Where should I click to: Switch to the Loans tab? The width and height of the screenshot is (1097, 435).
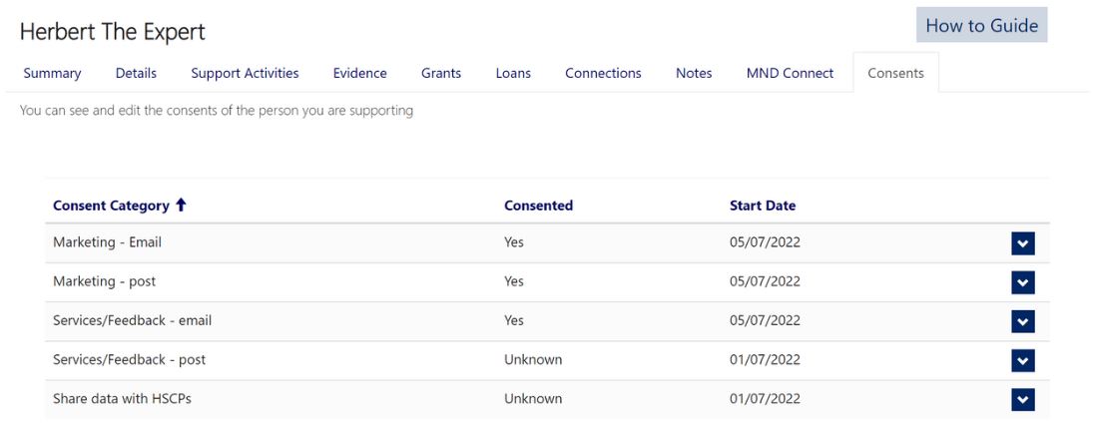[x=513, y=73]
